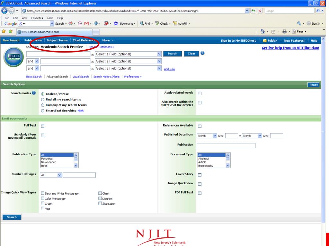The width and height of the screenshot is (329, 246).
Task: Click the Stop loading red X icon
Action: pyautogui.click(x=260, y=11)
